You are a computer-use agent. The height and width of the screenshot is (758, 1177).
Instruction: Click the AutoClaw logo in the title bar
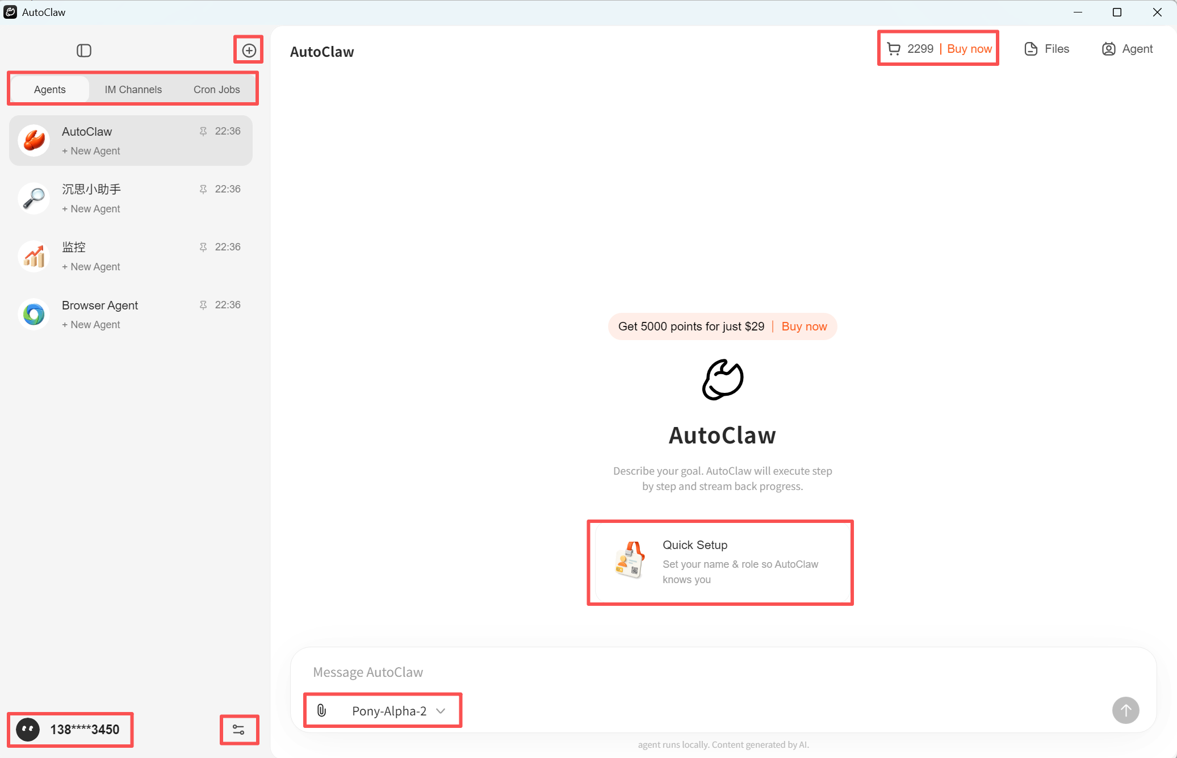tap(10, 12)
